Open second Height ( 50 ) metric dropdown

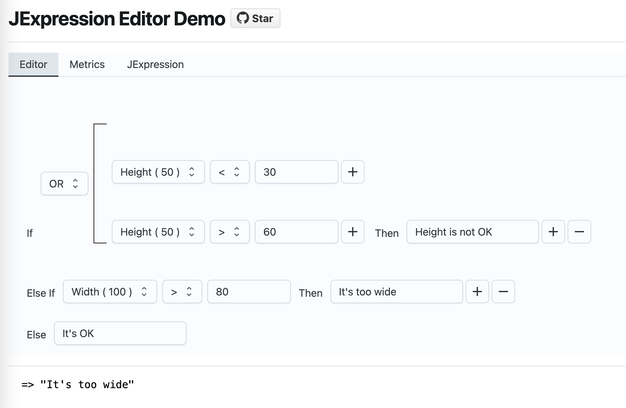point(158,232)
